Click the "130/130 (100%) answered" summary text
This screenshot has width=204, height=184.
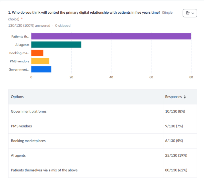29,25
